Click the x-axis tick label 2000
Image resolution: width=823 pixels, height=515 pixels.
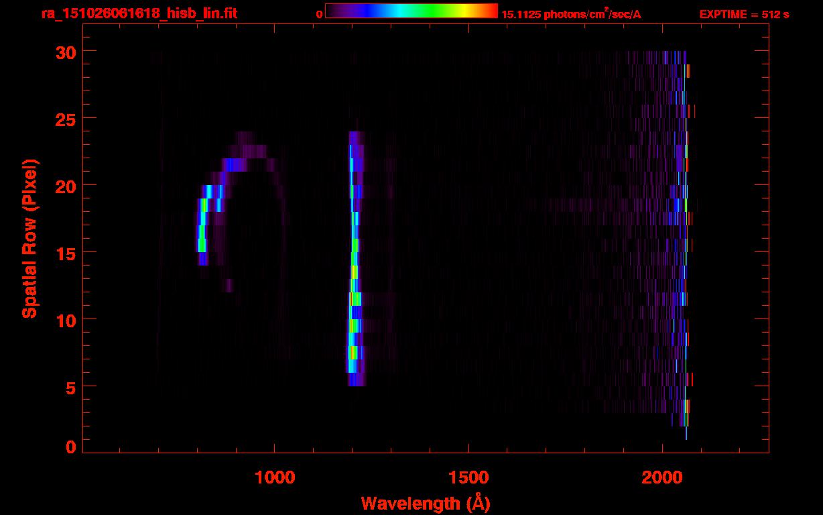click(661, 477)
